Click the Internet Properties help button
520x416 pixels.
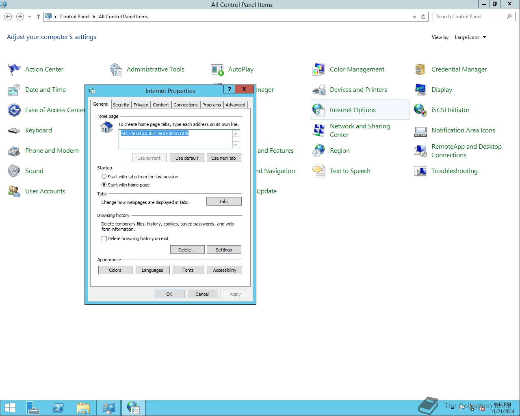[229, 89]
